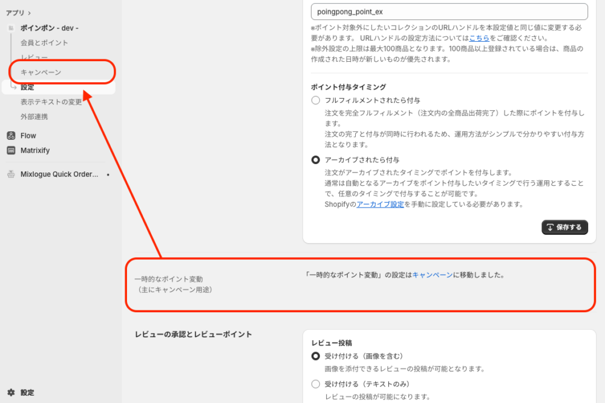Open 外部連携 in the sidebar
Screen dimensions: 605x403
(x=34, y=116)
